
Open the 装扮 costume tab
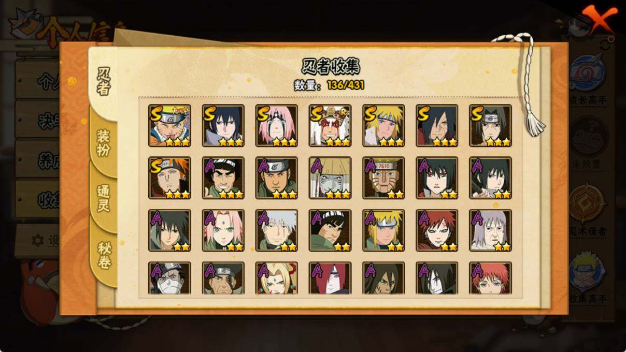click(x=104, y=143)
